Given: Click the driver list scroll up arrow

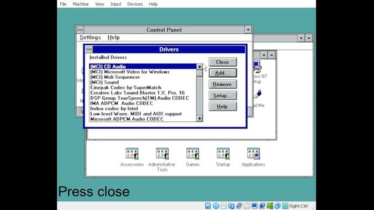Looking at the screenshot, I should pyautogui.click(x=200, y=66).
